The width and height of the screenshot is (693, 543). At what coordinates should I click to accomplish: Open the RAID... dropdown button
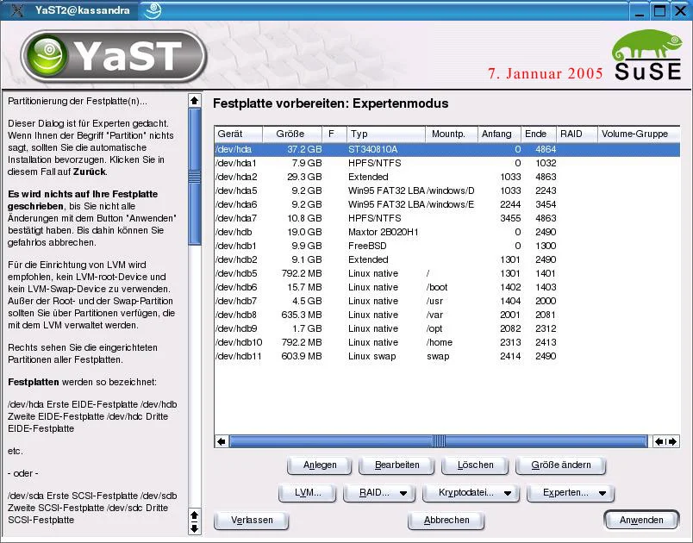(379, 493)
